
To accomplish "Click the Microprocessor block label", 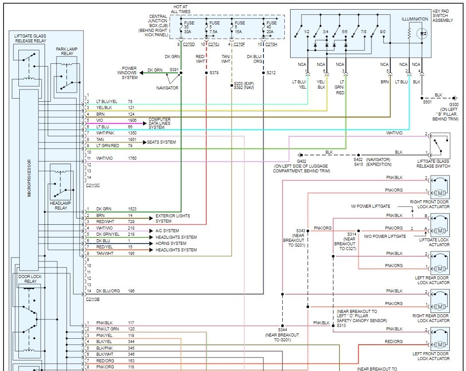I will (x=29, y=178).
